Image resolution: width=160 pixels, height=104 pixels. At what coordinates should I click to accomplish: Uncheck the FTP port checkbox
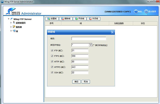click(x=52, y=50)
